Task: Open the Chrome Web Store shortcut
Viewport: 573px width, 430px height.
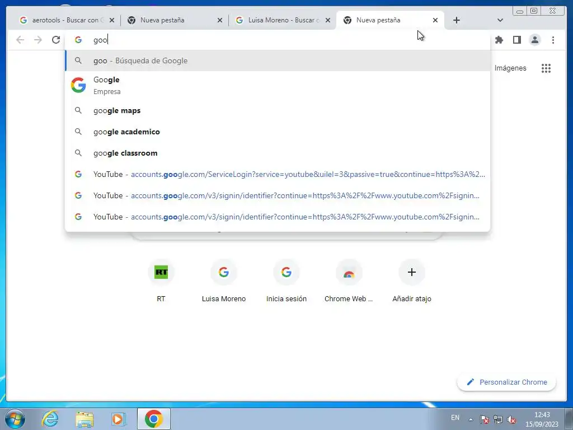Action: pos(349,282)
